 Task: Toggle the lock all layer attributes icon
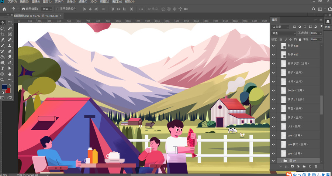click(x=300, y=40)
